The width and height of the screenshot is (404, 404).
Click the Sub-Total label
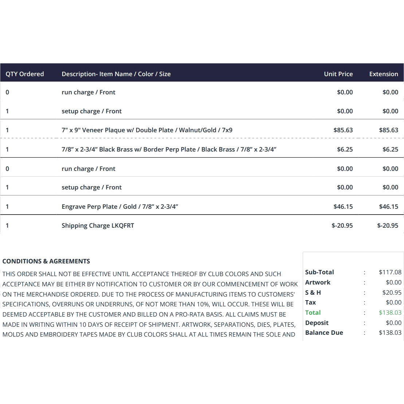point(319,272)
